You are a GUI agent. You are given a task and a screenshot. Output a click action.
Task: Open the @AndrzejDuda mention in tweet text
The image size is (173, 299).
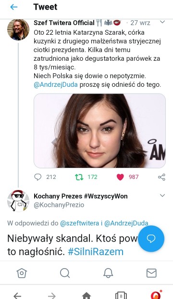pos(56,84)
